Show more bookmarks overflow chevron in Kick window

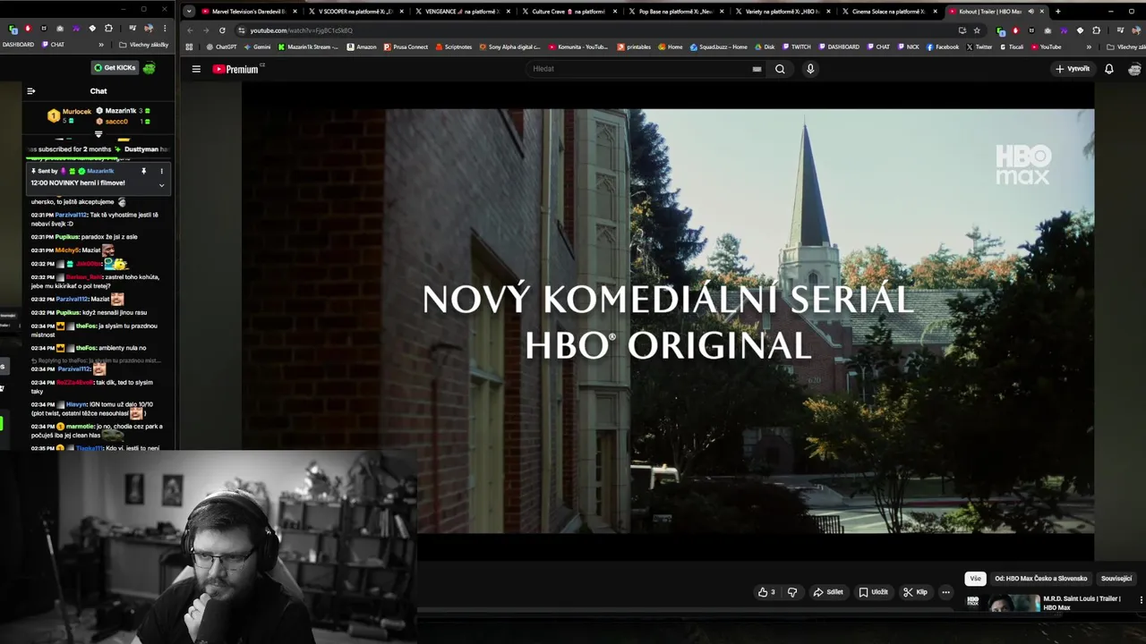click(101, 45)
